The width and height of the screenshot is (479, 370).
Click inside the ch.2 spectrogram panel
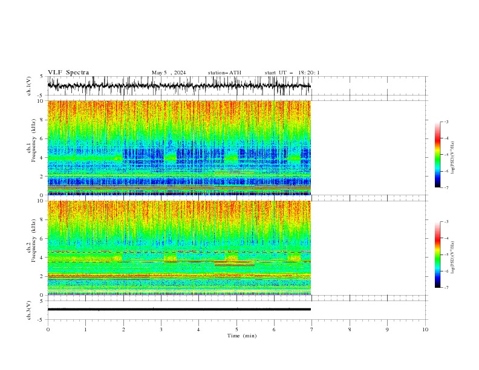click(x=179, y=248)
